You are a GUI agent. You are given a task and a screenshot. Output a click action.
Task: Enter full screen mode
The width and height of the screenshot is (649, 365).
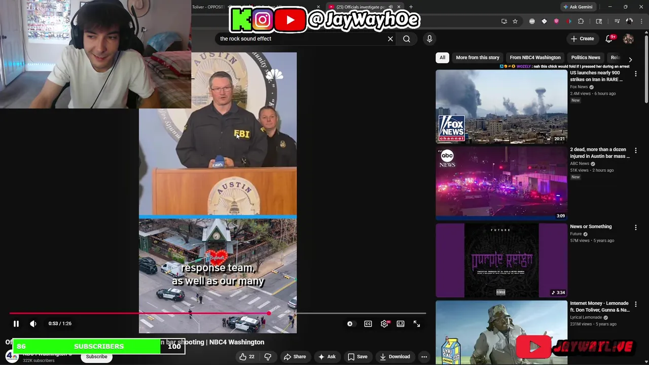[x=417, y=323]
